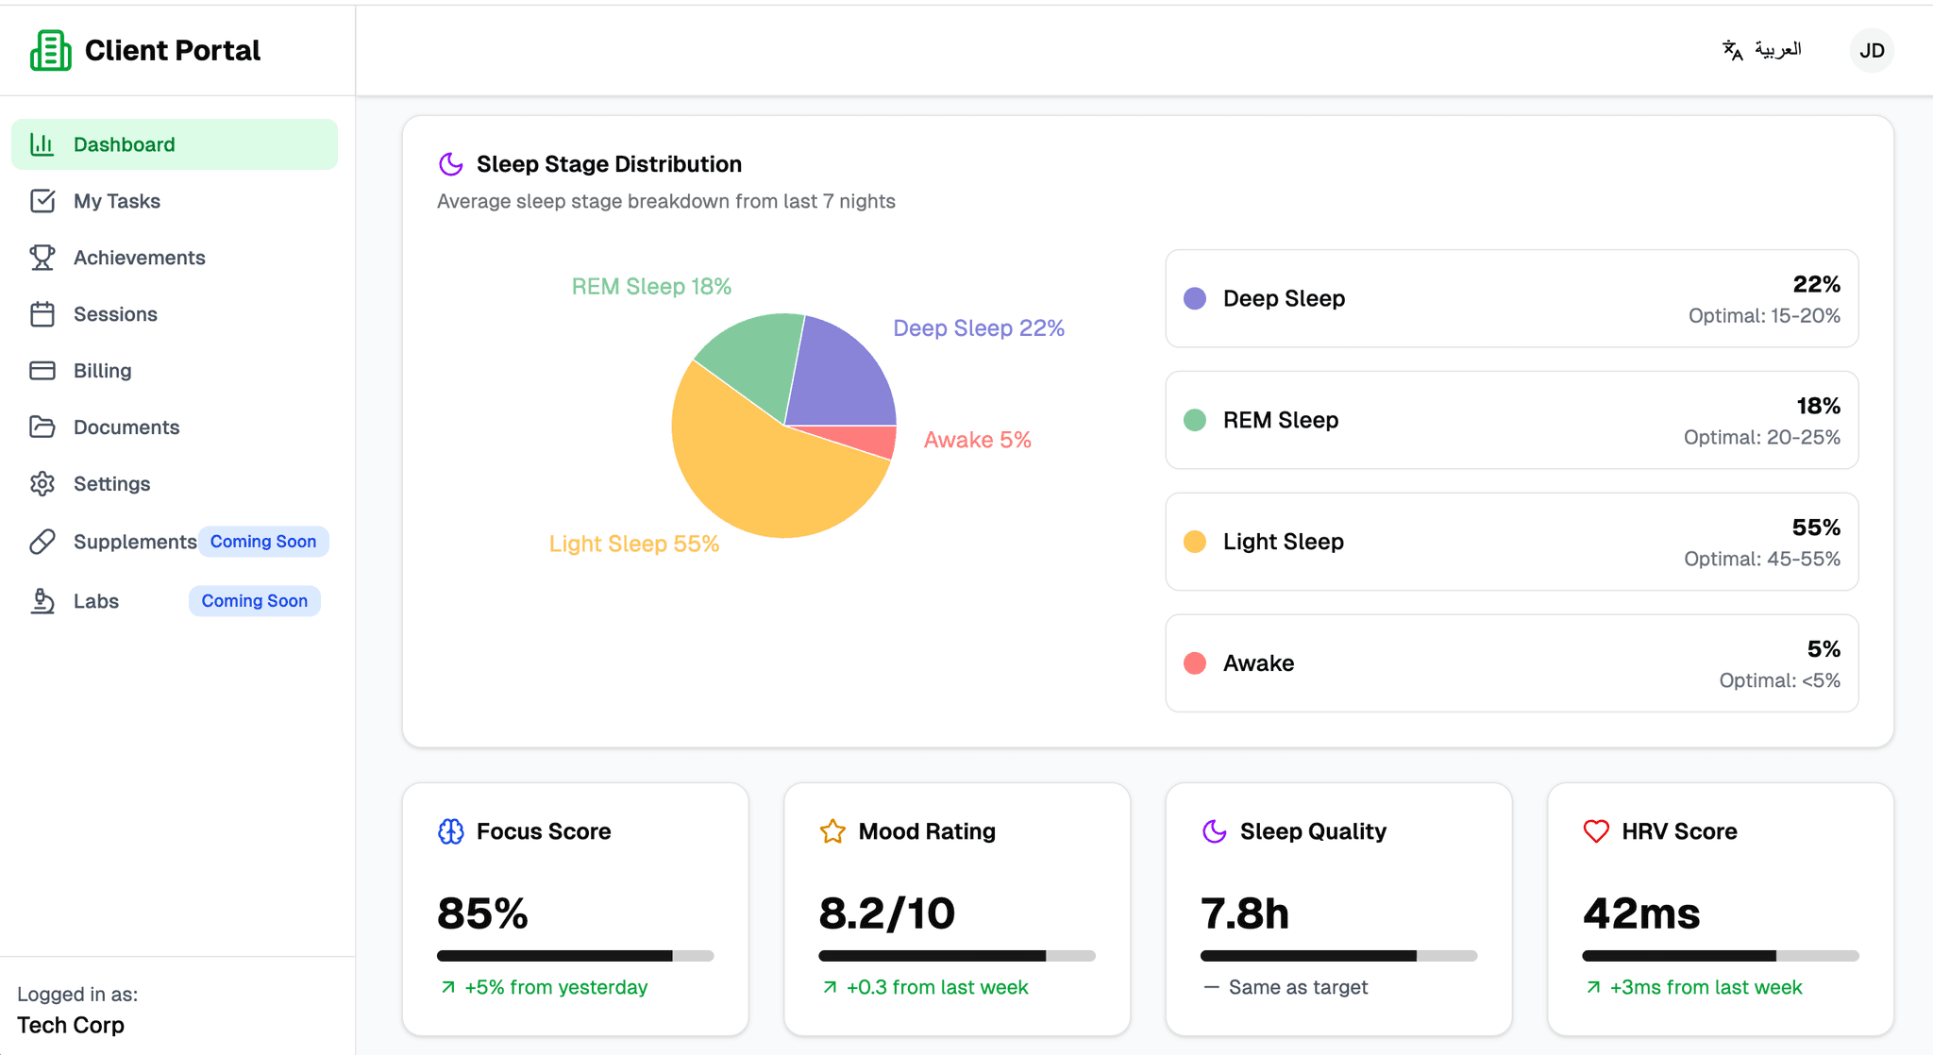Click the My Tasks checkmark icon
This screenshot has height=1055, width=1933.
click(x=42, y=200)
